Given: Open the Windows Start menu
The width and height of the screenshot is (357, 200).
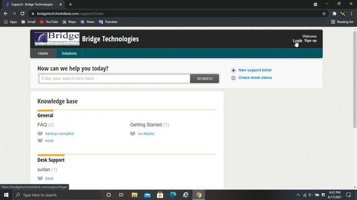Looking at the screenshot, I should coord(6,195).
